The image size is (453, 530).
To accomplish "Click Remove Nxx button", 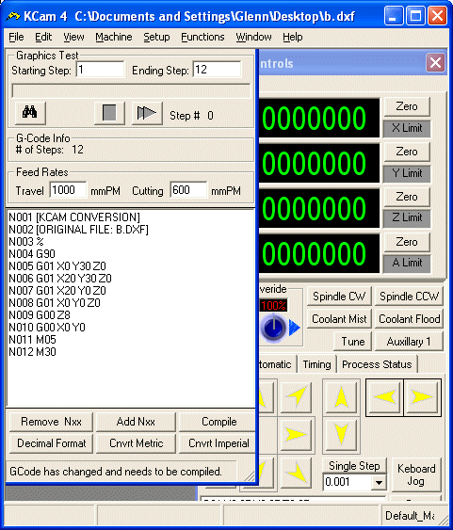I will point(51,422).
